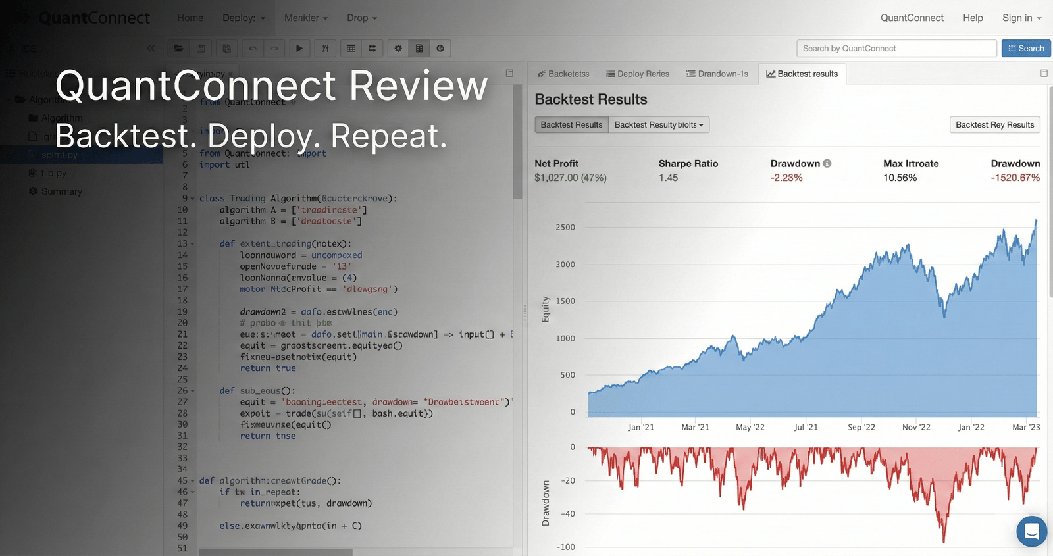
Task: Open the chat support bubble
Action: click(x=1032, y=531)
